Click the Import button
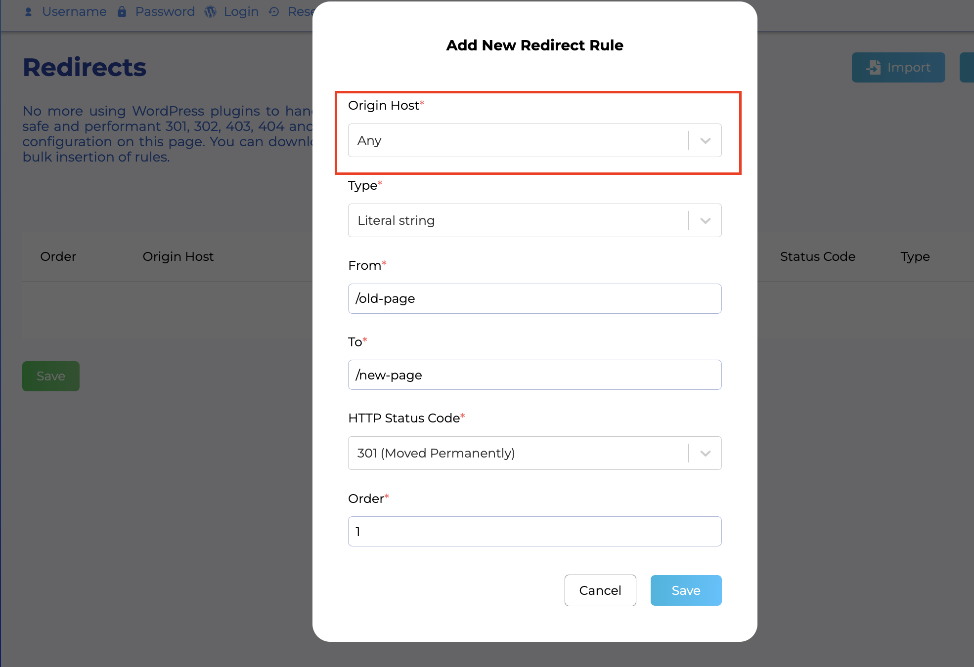Screen dimensions: 974x667 coord(898,67)
